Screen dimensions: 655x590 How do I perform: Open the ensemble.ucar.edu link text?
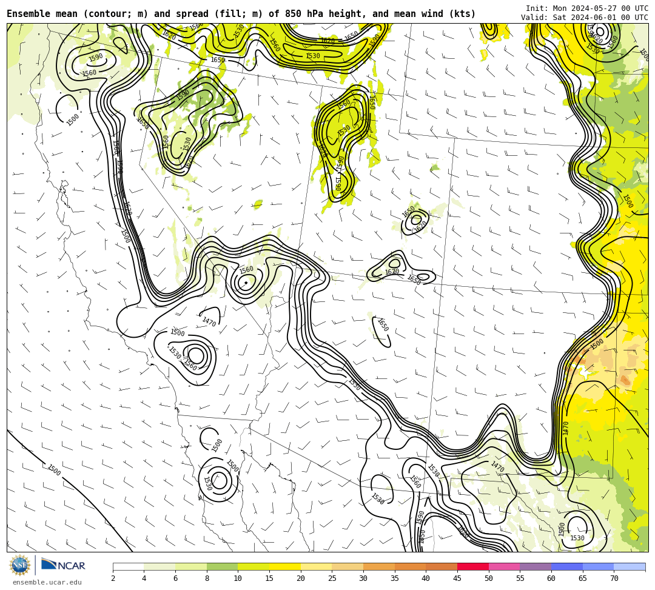[x=47, y=582]
